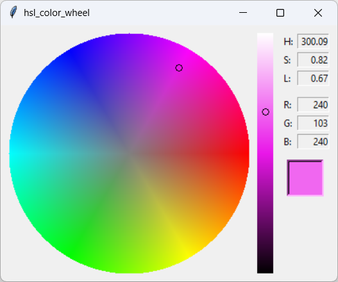This screenshot has width=338, height=282.
Task: Minimize the hsl_color_wheel window
Action: click(243, 13)
